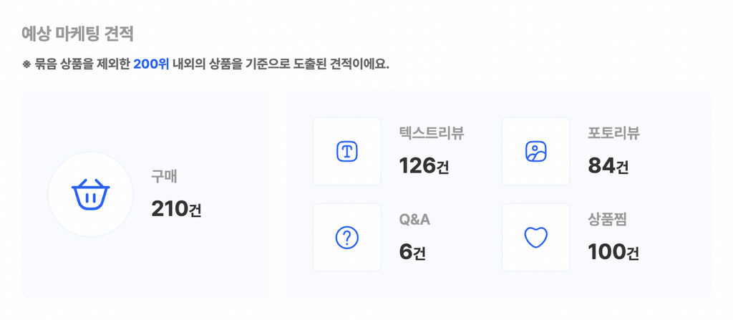Click the 84건 photo review count
This screenshot has width=733, height=320.
tap(608, 166)
